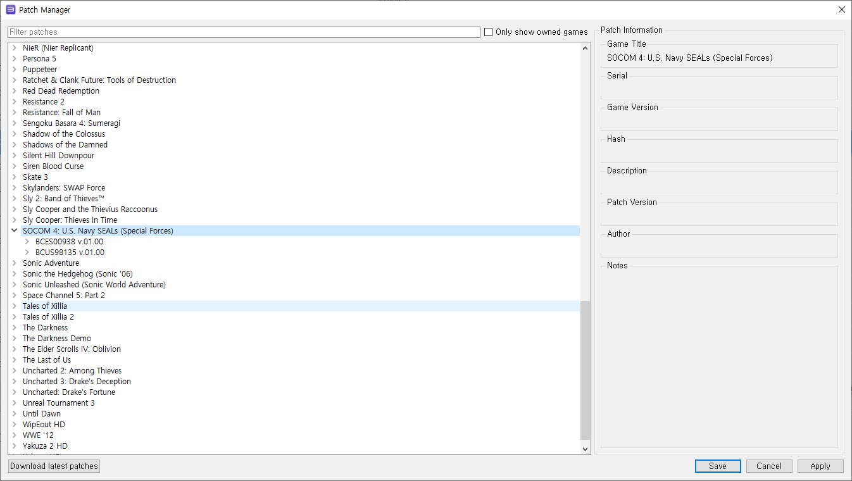Expand the NieR (Nier Replicant) entry
This screenshot has width=852, height=481.
pyautogui.click(x=14, y=48)
